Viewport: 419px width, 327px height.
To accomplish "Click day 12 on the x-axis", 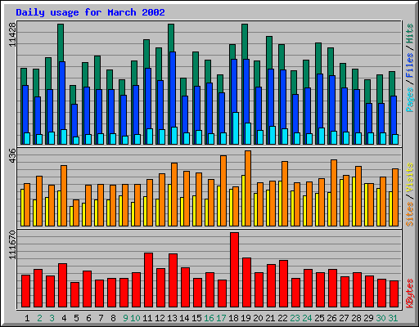I will click(x=160, y=318).
